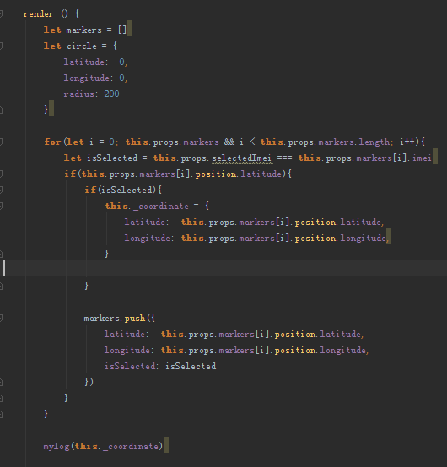Click 'markers' in the let markers = [] line
Image resolution: width=447 pixels, height=467 pixels.
(83, 30)
